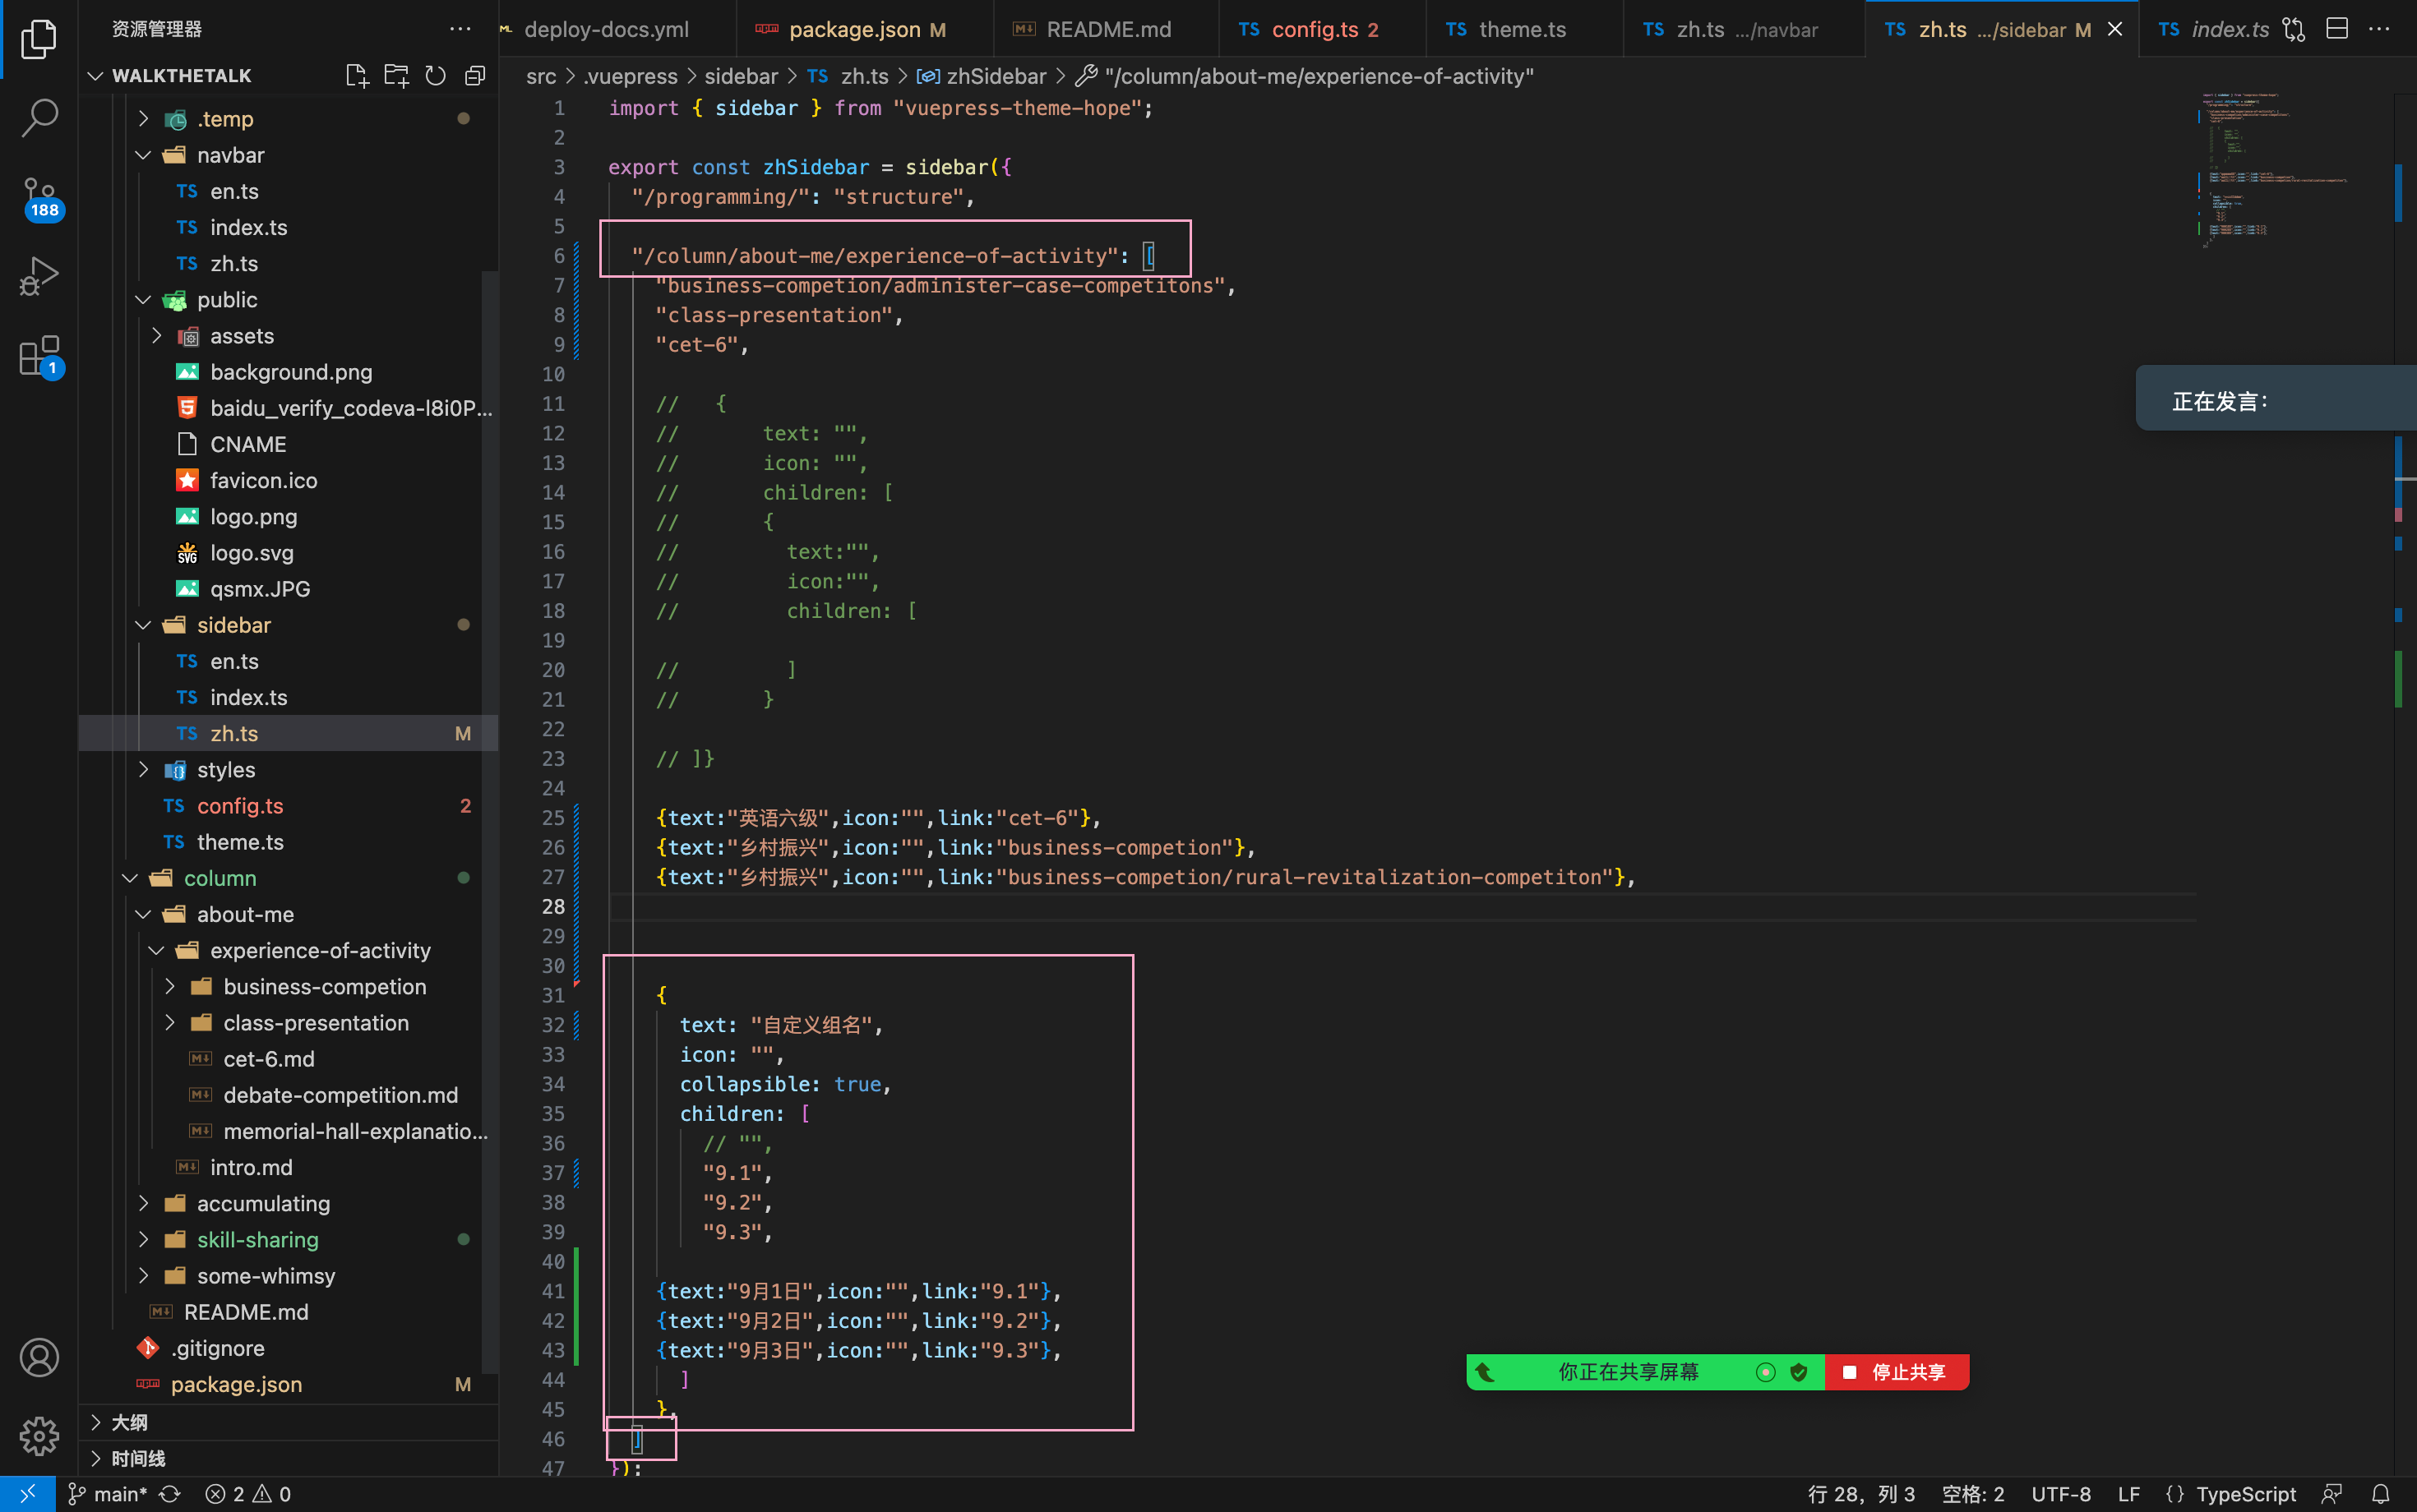Open the Search view in activity bar
This screenshot has width=2417, height=1512.
point(39,117)
